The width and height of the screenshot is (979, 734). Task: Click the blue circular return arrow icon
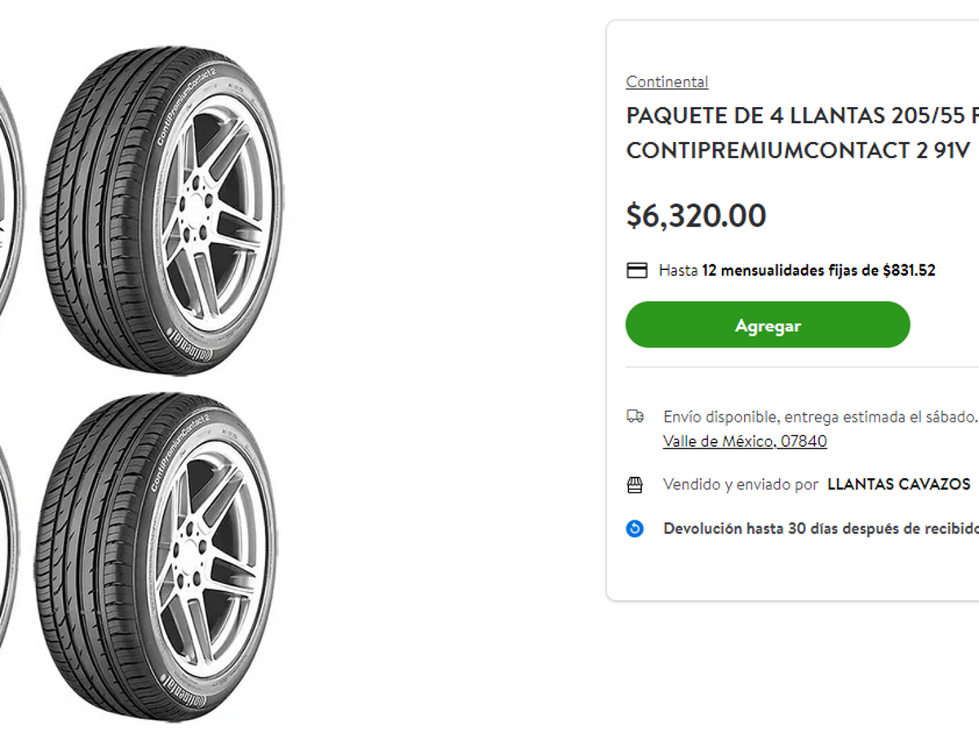coord(636,528)
